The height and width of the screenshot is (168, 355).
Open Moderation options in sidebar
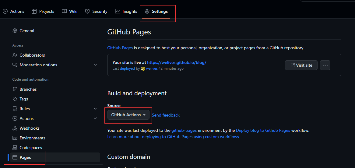(x=55, y=65)
